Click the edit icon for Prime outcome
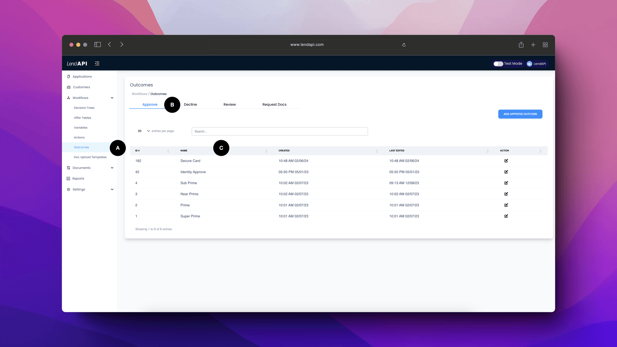This screenshot has width=617, height=347. click(506, 205)
